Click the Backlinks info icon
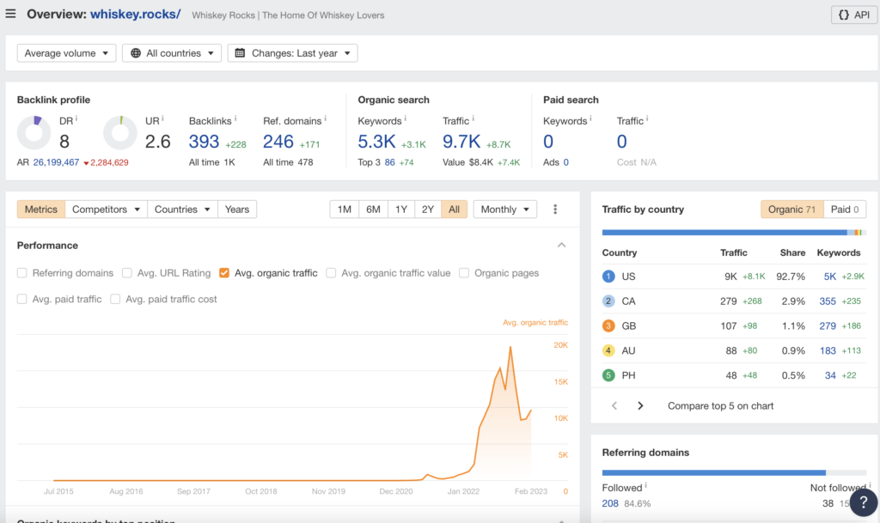The height and width of the screenshot is (523, 880). (235, 119)
